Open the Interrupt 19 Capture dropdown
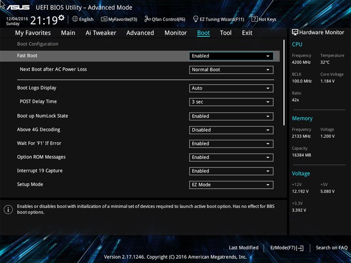Viewport: 351px width, 263px height. click(x=231, y=171)
